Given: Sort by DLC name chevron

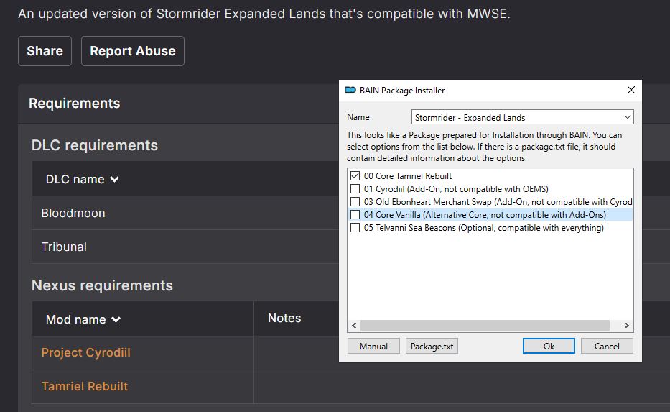Looking at the screenshot, I should coord(114,179).
